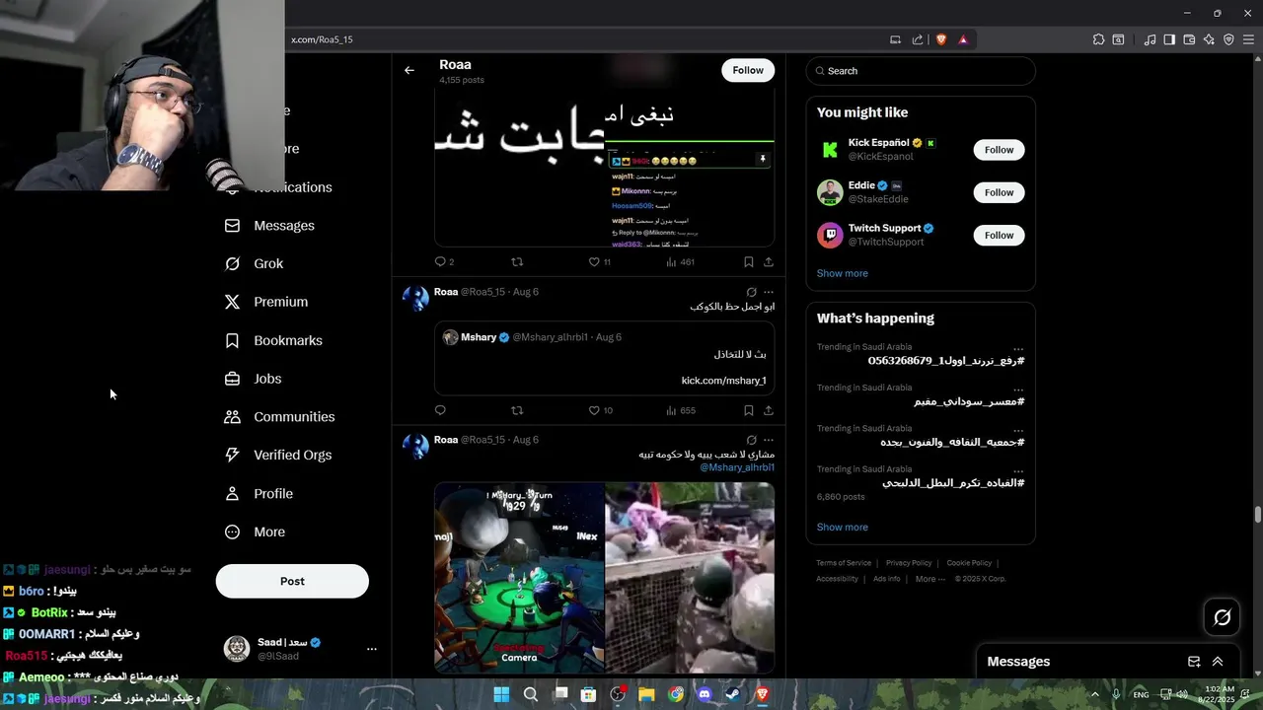The width and height of the screenshot is (1263, 710).
Task: Share the post with 655 views
Action: (769, 410)
